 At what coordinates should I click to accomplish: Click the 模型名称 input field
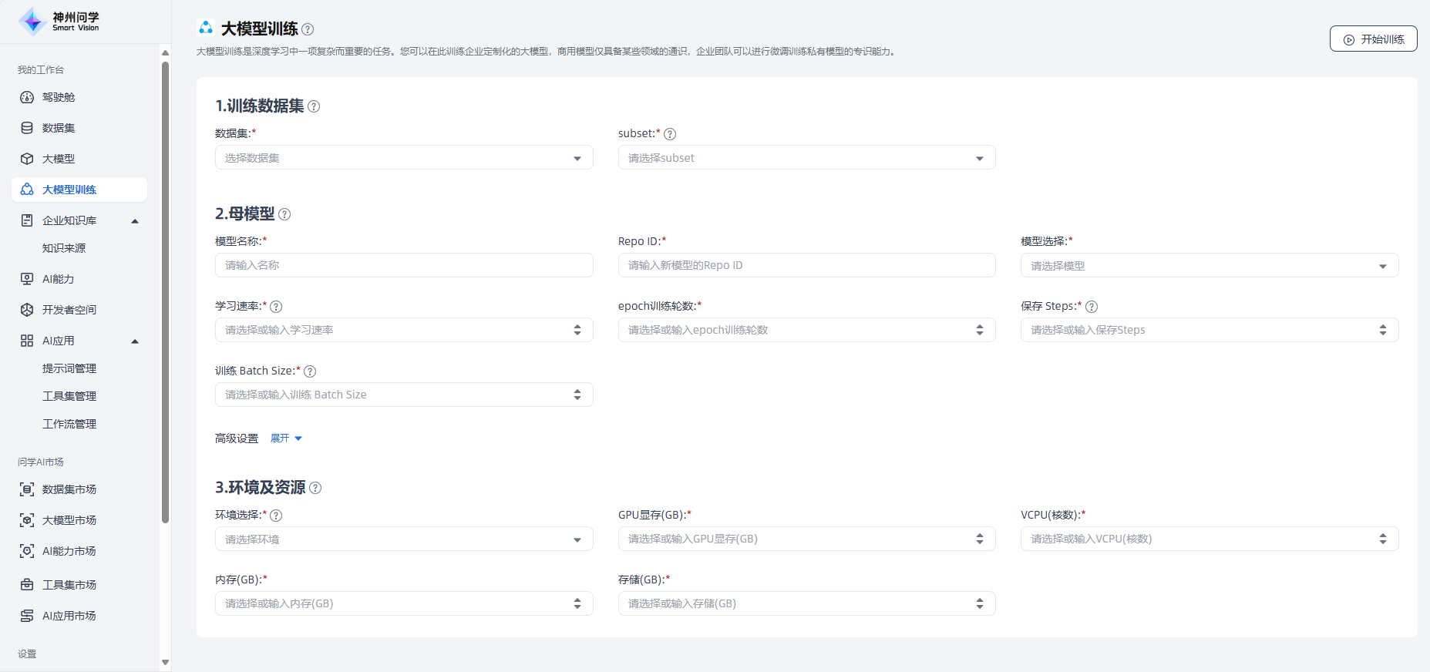[x=403, y=265]
